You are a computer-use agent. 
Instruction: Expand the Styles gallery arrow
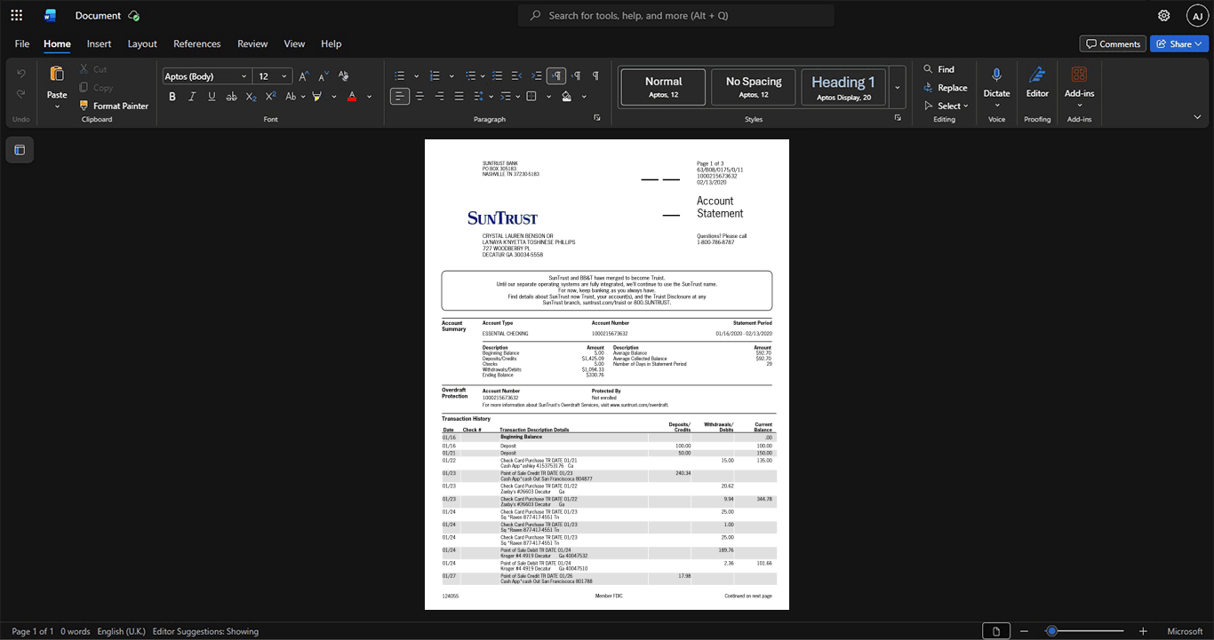(x=897, y=87)
